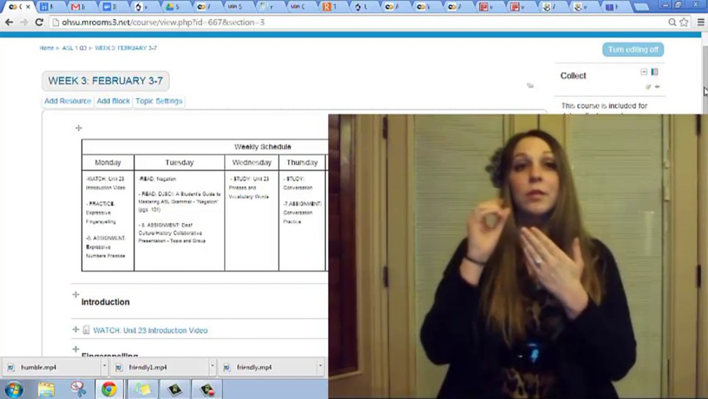This screenshot has width=708, height=399.
Task: Click the Windows Start orb
Action: [14, 389]
